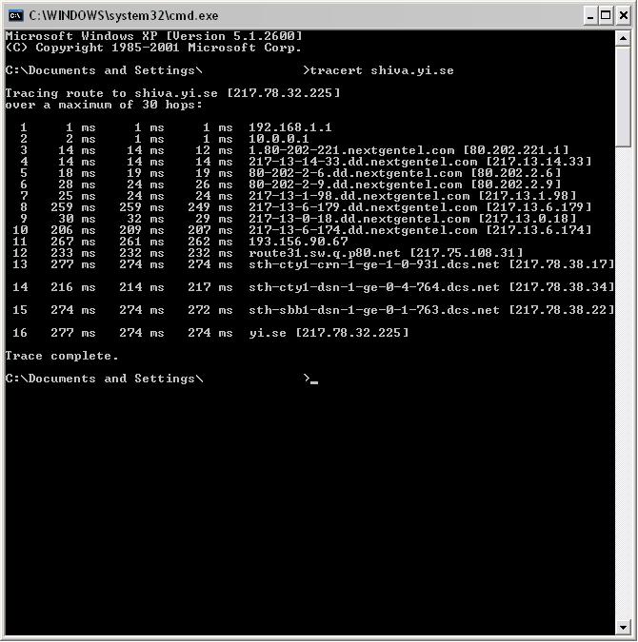Click hop 2 address 10.0.0.1
This screenshot has width=638, height=642.
(x=278, y=139)
